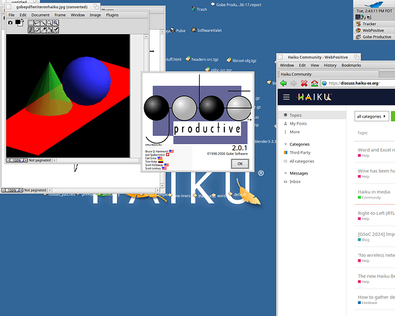Switch to WebPositive in Deskbar

(374, 30)
